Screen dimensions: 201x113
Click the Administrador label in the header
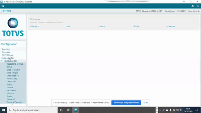coord(170,11)
